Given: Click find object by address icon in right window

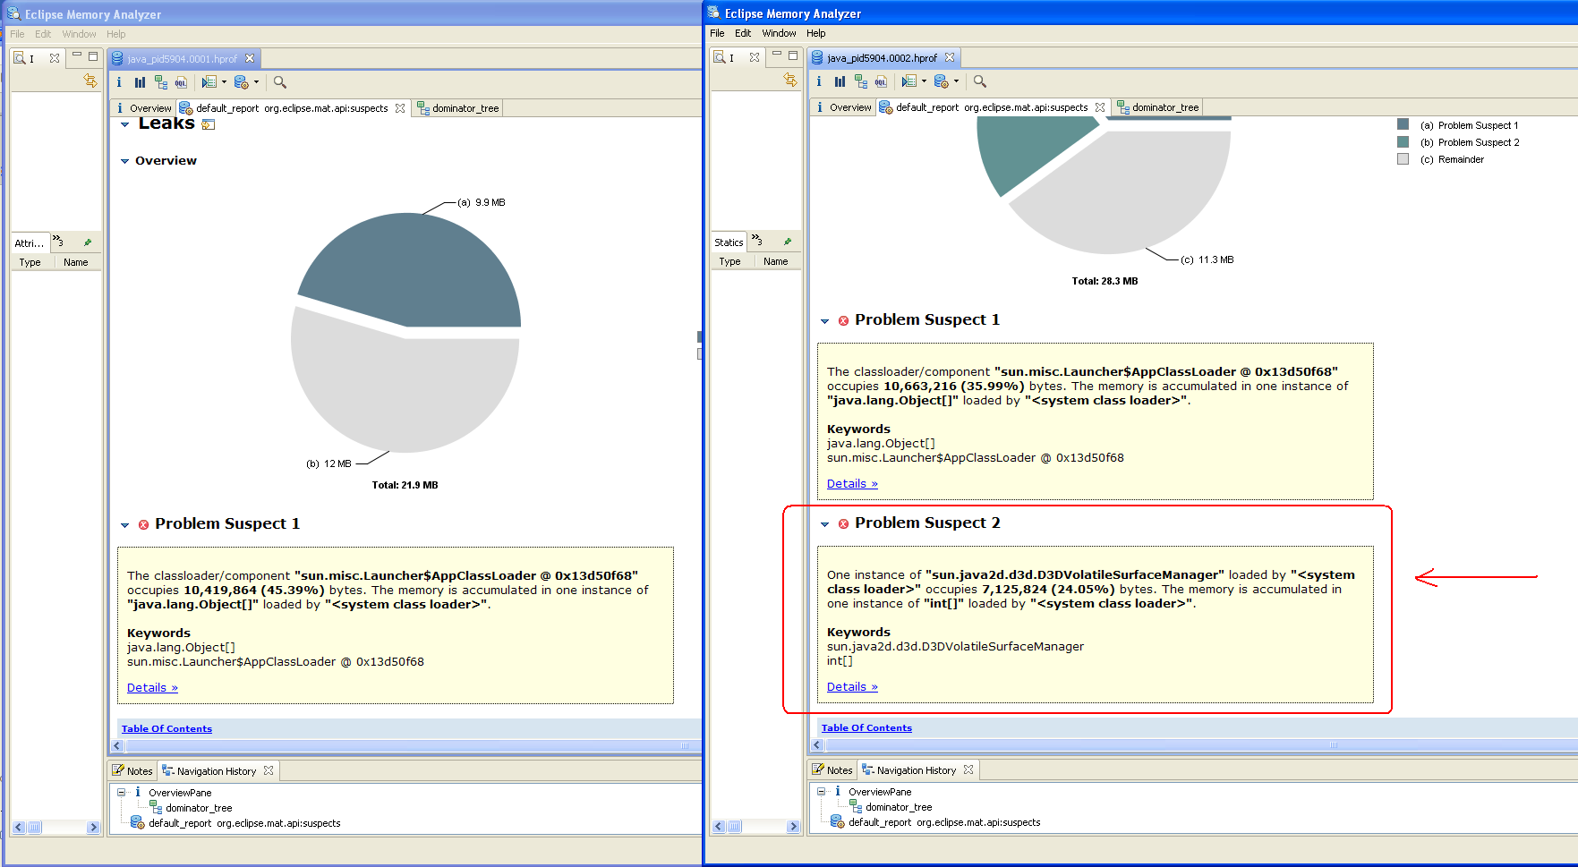Looking at the screenshot, I should (980, 81).
